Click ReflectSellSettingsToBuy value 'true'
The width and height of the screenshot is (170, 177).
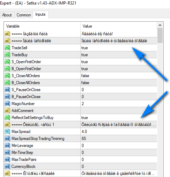coord(84,118)
